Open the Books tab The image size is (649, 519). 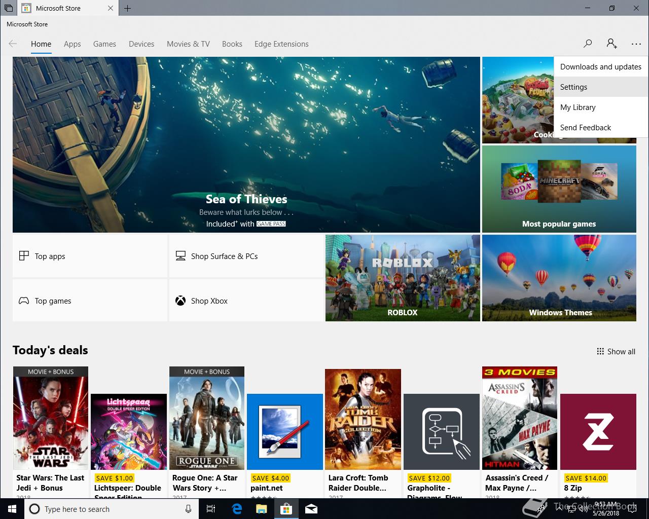232,44
